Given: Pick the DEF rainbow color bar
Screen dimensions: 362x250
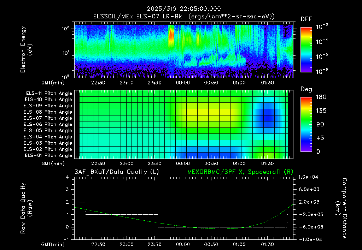Looking at the screenshot, I should pyautogui.click(x=306, y=50).
